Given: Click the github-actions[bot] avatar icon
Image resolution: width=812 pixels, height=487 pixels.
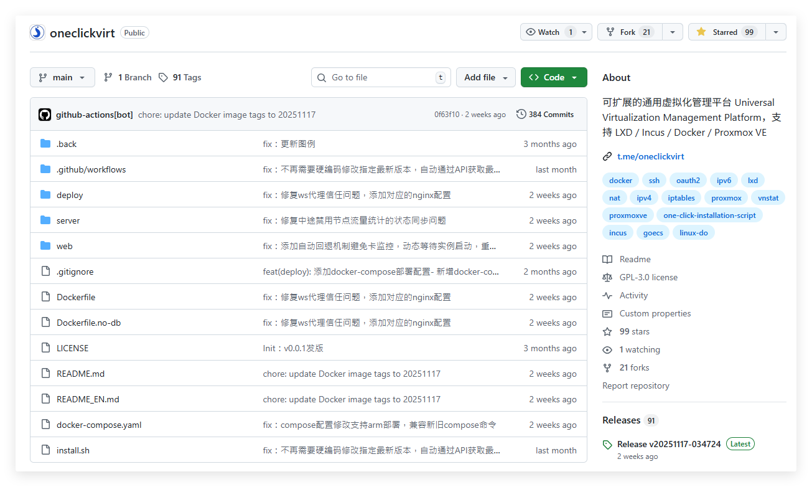Looking at the screenshot, I should pyautogui.click(x=45, y=114).
